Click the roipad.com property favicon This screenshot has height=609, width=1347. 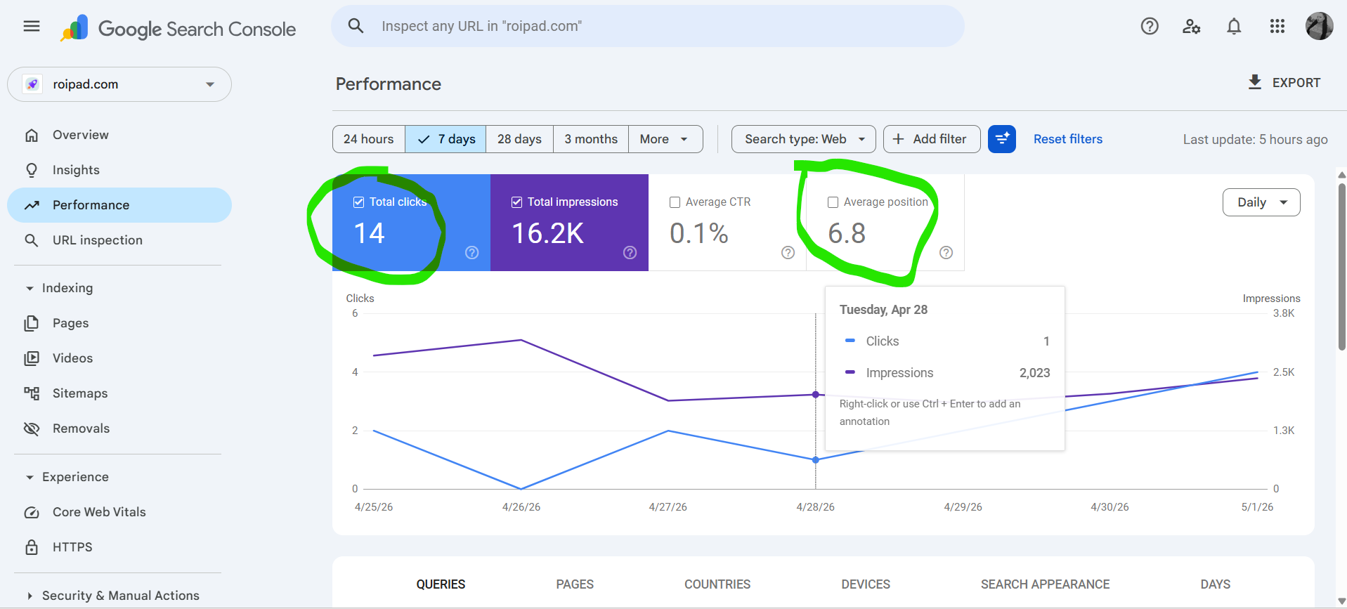(x=32, y=84)
